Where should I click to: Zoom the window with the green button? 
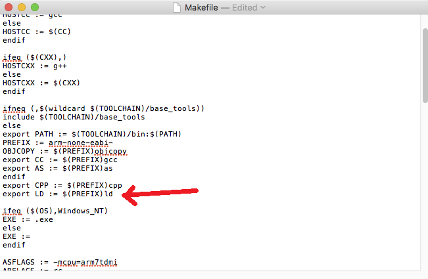[36, 7]
